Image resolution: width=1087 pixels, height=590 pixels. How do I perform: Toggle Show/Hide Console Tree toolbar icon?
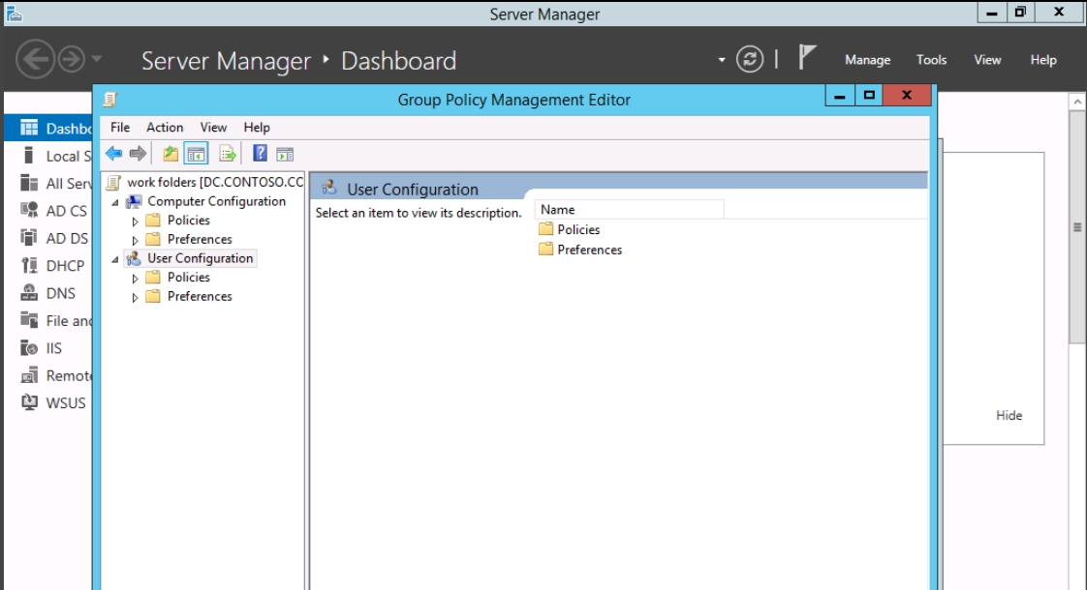point(197,154)
